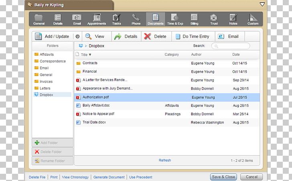Open the Phone section icon
Image resolution: width=292 pixels, height=181 pixels.
(136, 17)
